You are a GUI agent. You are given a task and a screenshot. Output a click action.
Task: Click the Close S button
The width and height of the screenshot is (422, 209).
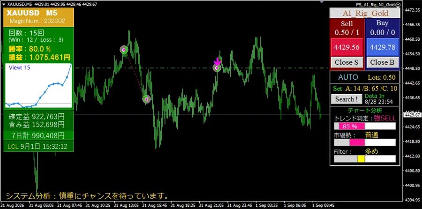click(347, 62)
